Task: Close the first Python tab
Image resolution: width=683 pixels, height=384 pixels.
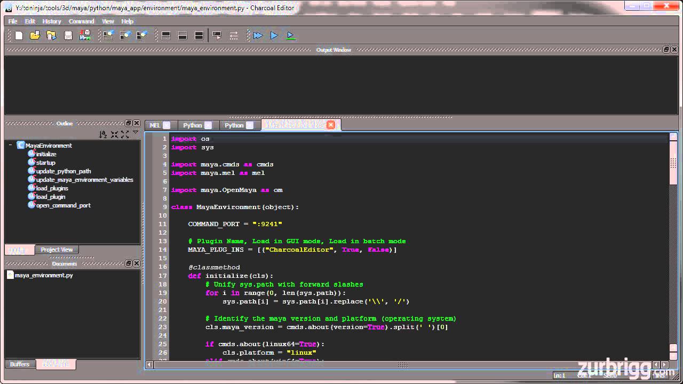Action: [x=208, y=125]
